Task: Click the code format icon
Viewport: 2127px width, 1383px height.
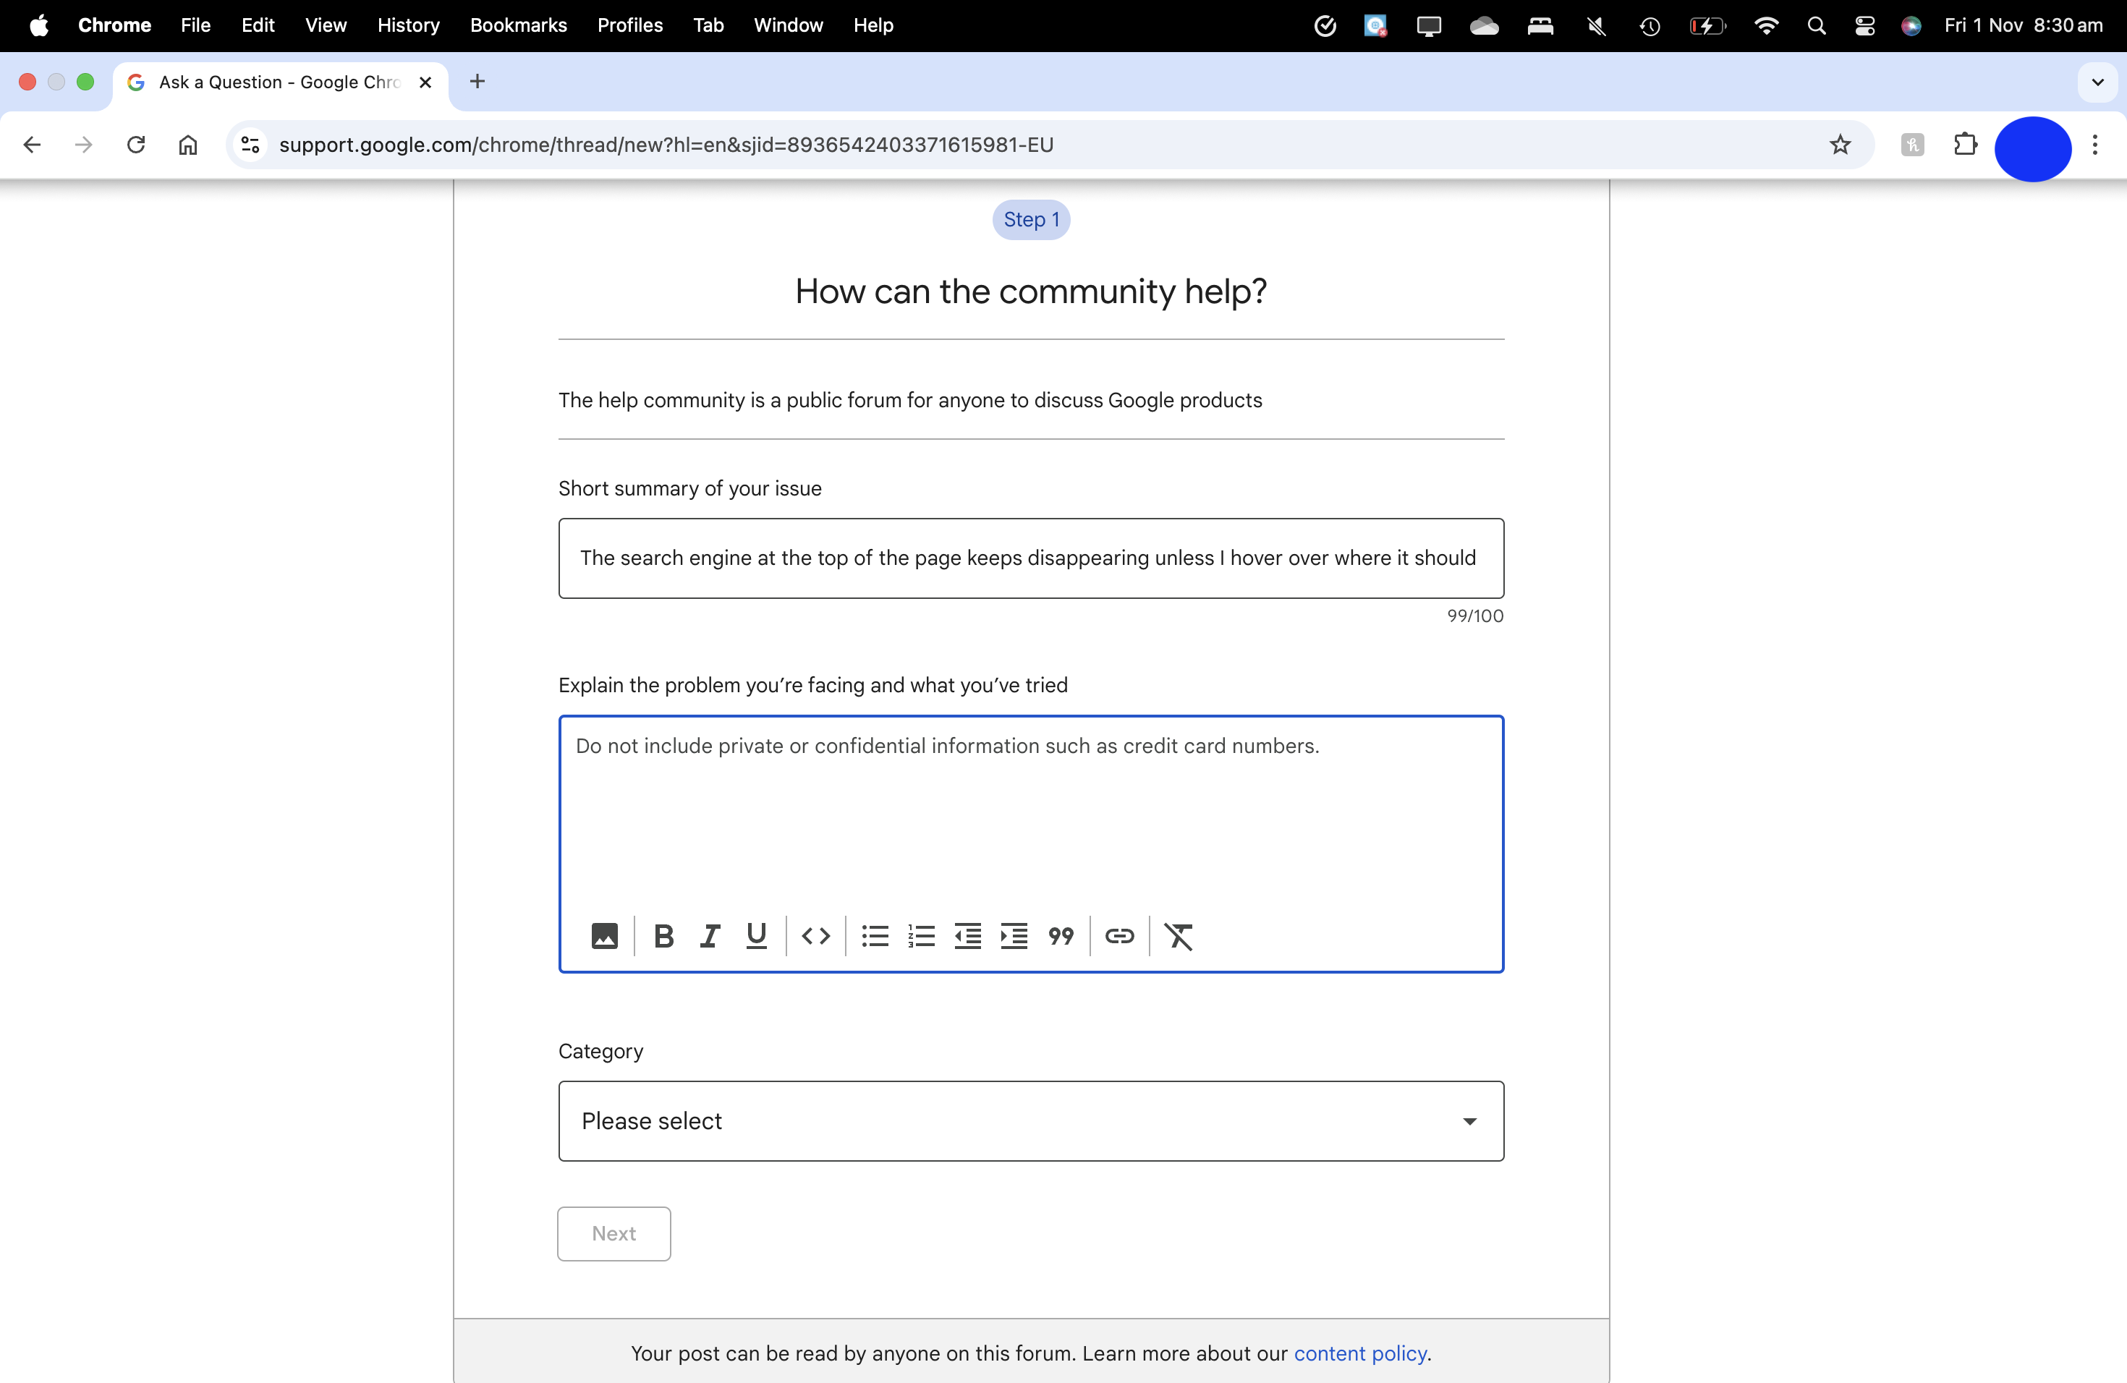Action: (815, 935)
